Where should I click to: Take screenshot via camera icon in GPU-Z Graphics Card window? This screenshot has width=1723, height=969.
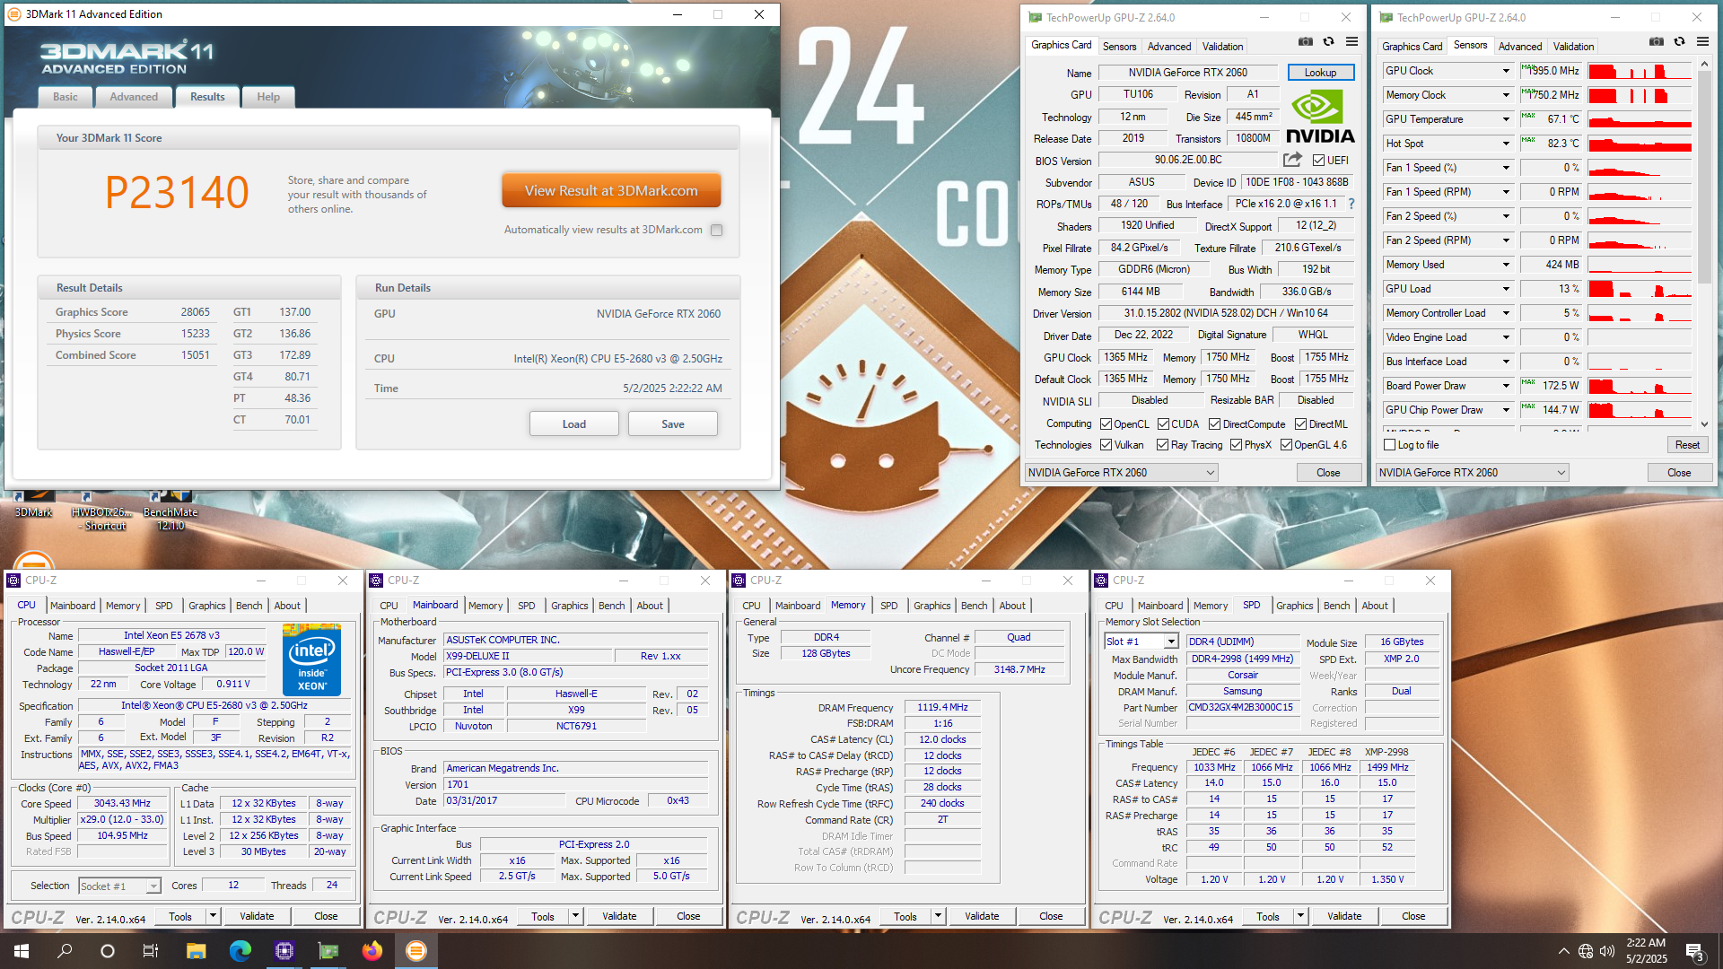(1306, 42)
